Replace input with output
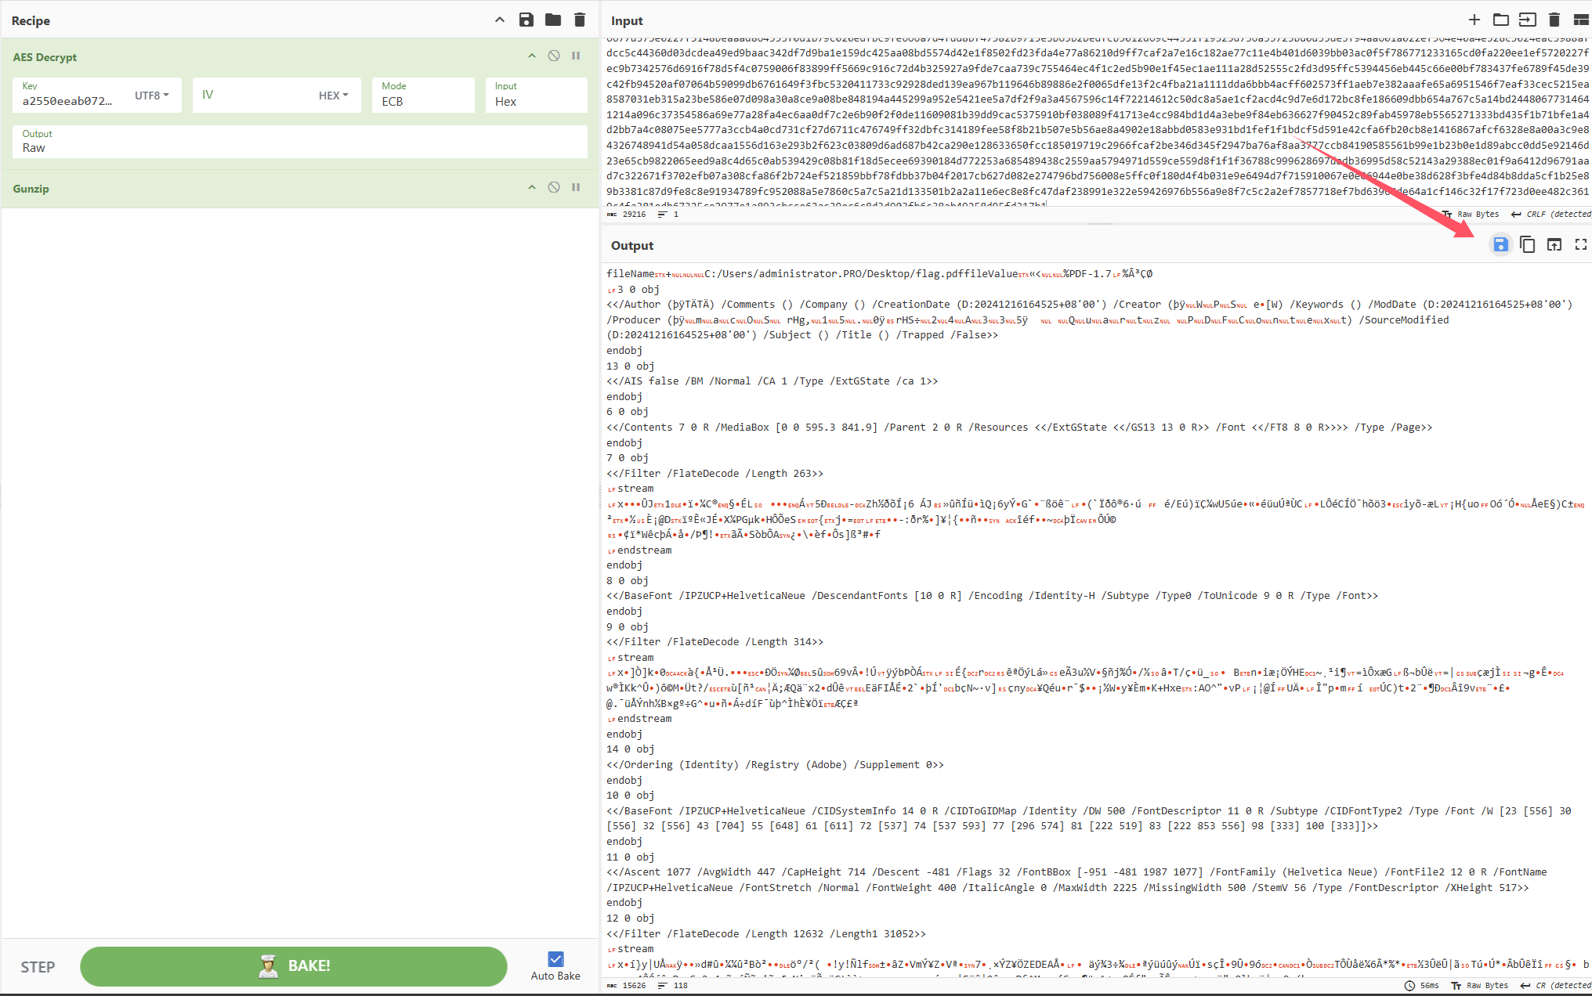This screenshot has height=996, width=1592. click(1554, 245)
